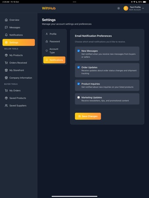Open Saved Suppliers link
149x198 pixels.
pyautogui.click(x=19, y=106)
